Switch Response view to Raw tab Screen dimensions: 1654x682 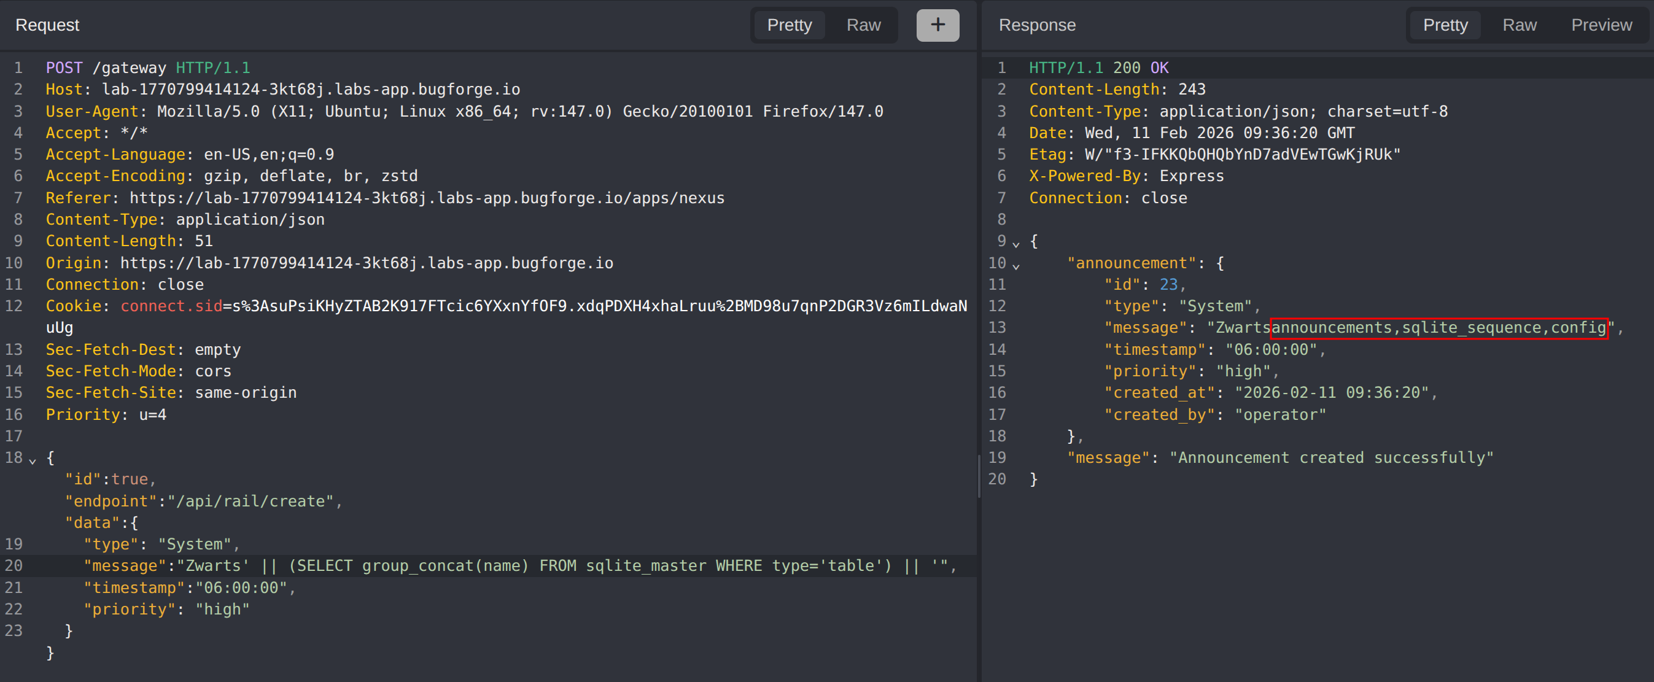(x=1518, y=25)
